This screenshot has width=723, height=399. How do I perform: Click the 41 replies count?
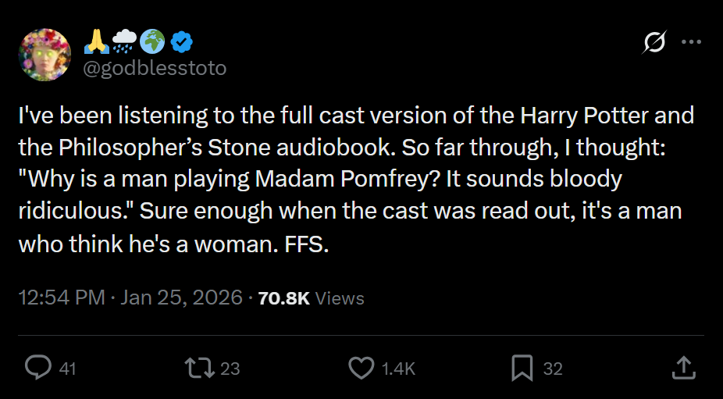68,369
